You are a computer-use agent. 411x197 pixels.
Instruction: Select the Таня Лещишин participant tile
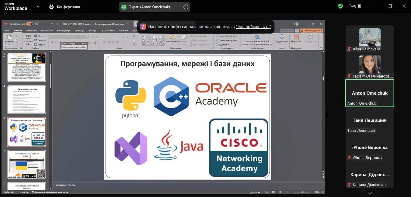[x=370, y=120]
